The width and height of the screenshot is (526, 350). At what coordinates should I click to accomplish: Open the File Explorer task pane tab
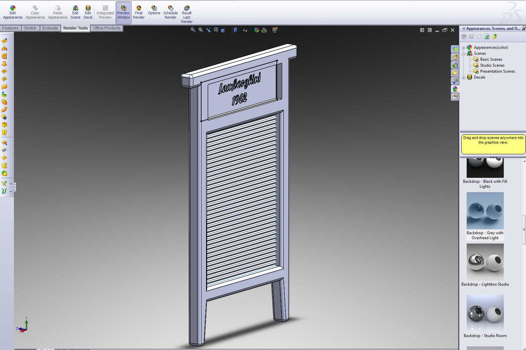(455, 73)
